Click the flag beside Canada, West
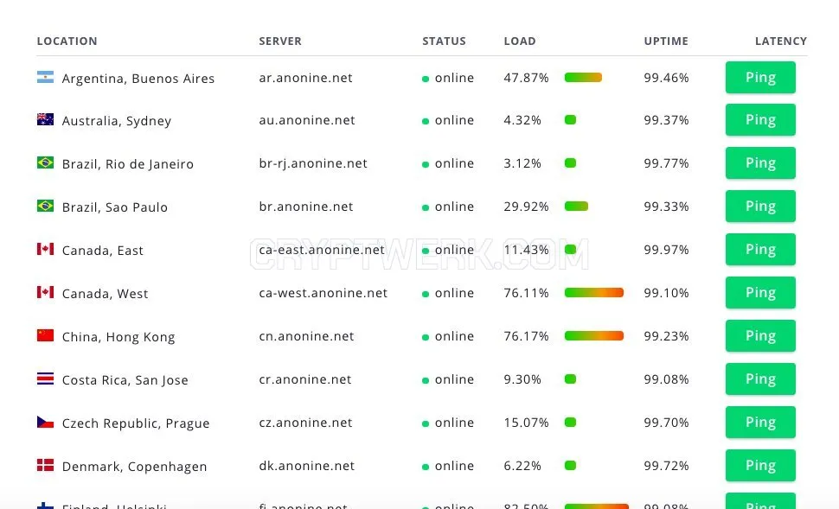Viewport: 839px width, 509px height. [x=46, y=292]
